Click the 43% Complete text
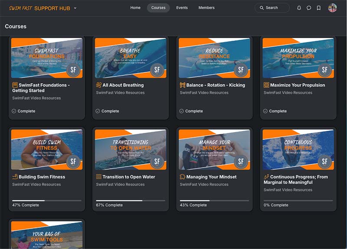Viewport: 347px width, 249px height. (193, 205)
